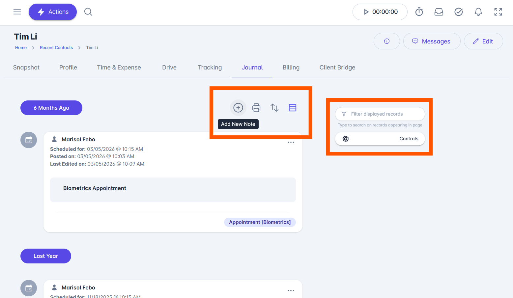The width and height of the screenshot is (513, 298).
Task: Start the 00:00:00 timer
Action: click(380, 12)
